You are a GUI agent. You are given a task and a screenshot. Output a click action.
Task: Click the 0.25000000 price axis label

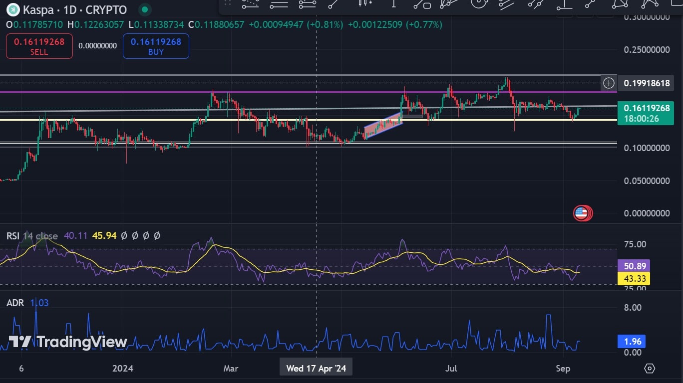pos(647,50)
